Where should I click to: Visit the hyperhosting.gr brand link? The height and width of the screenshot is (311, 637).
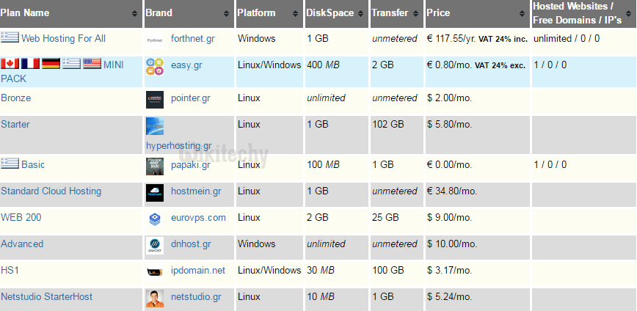(178, 146)
